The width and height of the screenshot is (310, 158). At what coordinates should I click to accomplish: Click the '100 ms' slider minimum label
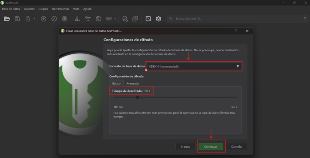point(118,107)
